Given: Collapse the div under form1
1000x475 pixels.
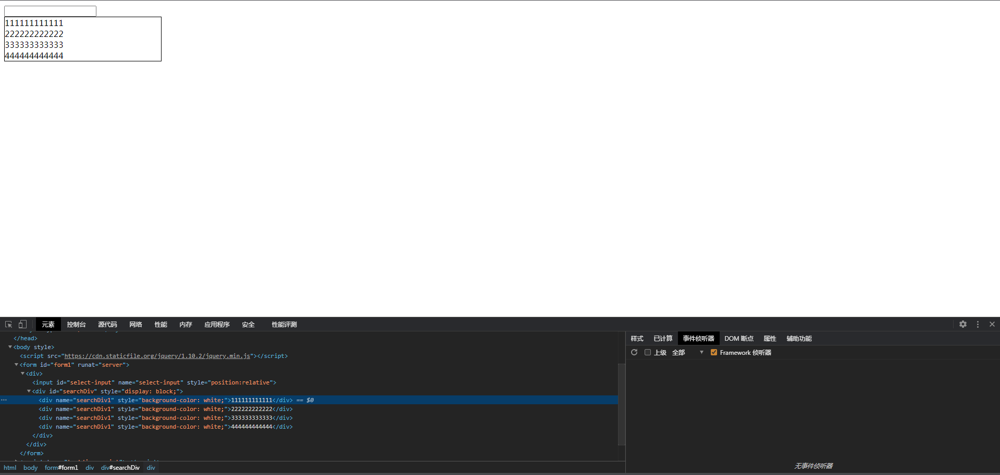Looking at the screenshot, I should click(x=22, y=374).
